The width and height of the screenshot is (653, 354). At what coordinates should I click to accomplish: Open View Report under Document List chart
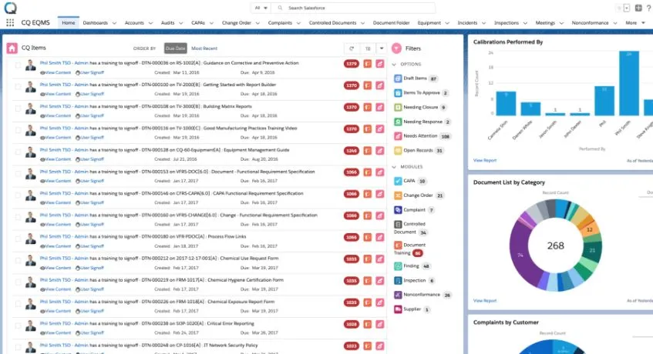(485, 300)
